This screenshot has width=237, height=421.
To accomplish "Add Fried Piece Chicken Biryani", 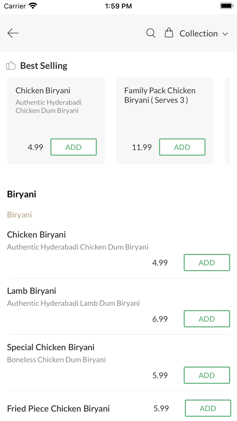I will (208, 408).
